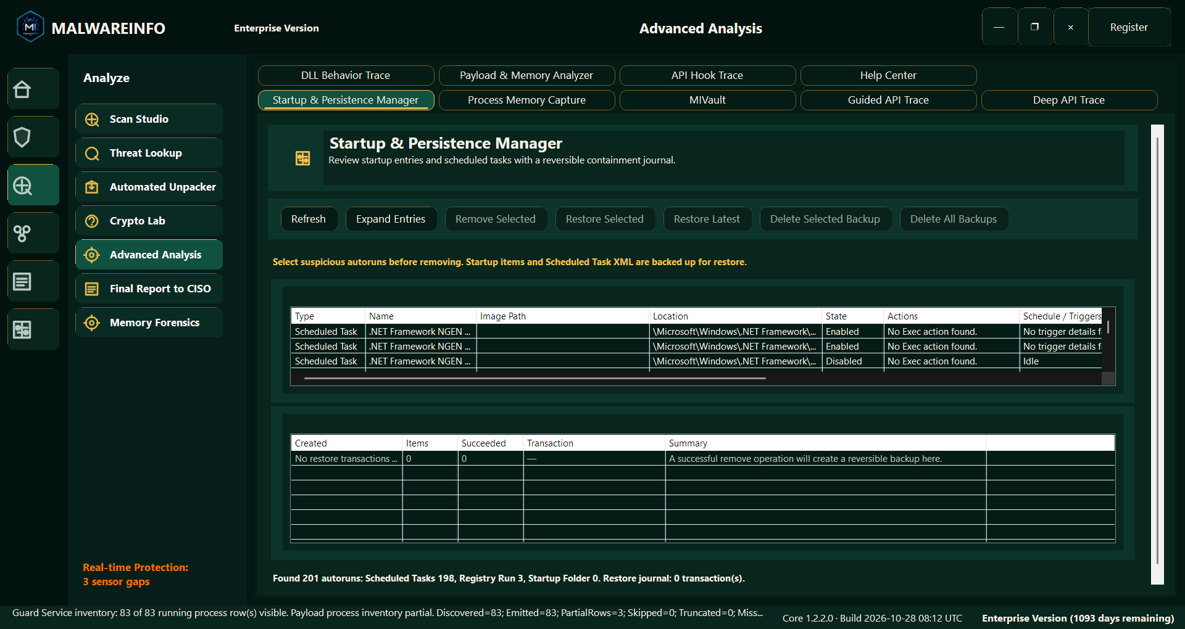Click Restore Latest button

[x=707, y=219]
